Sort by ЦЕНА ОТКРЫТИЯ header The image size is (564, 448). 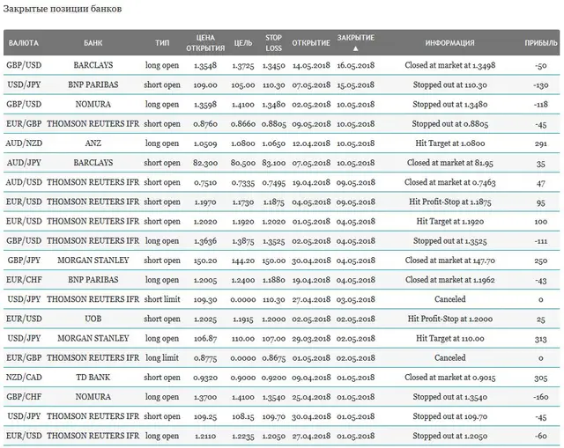(205, 43)
